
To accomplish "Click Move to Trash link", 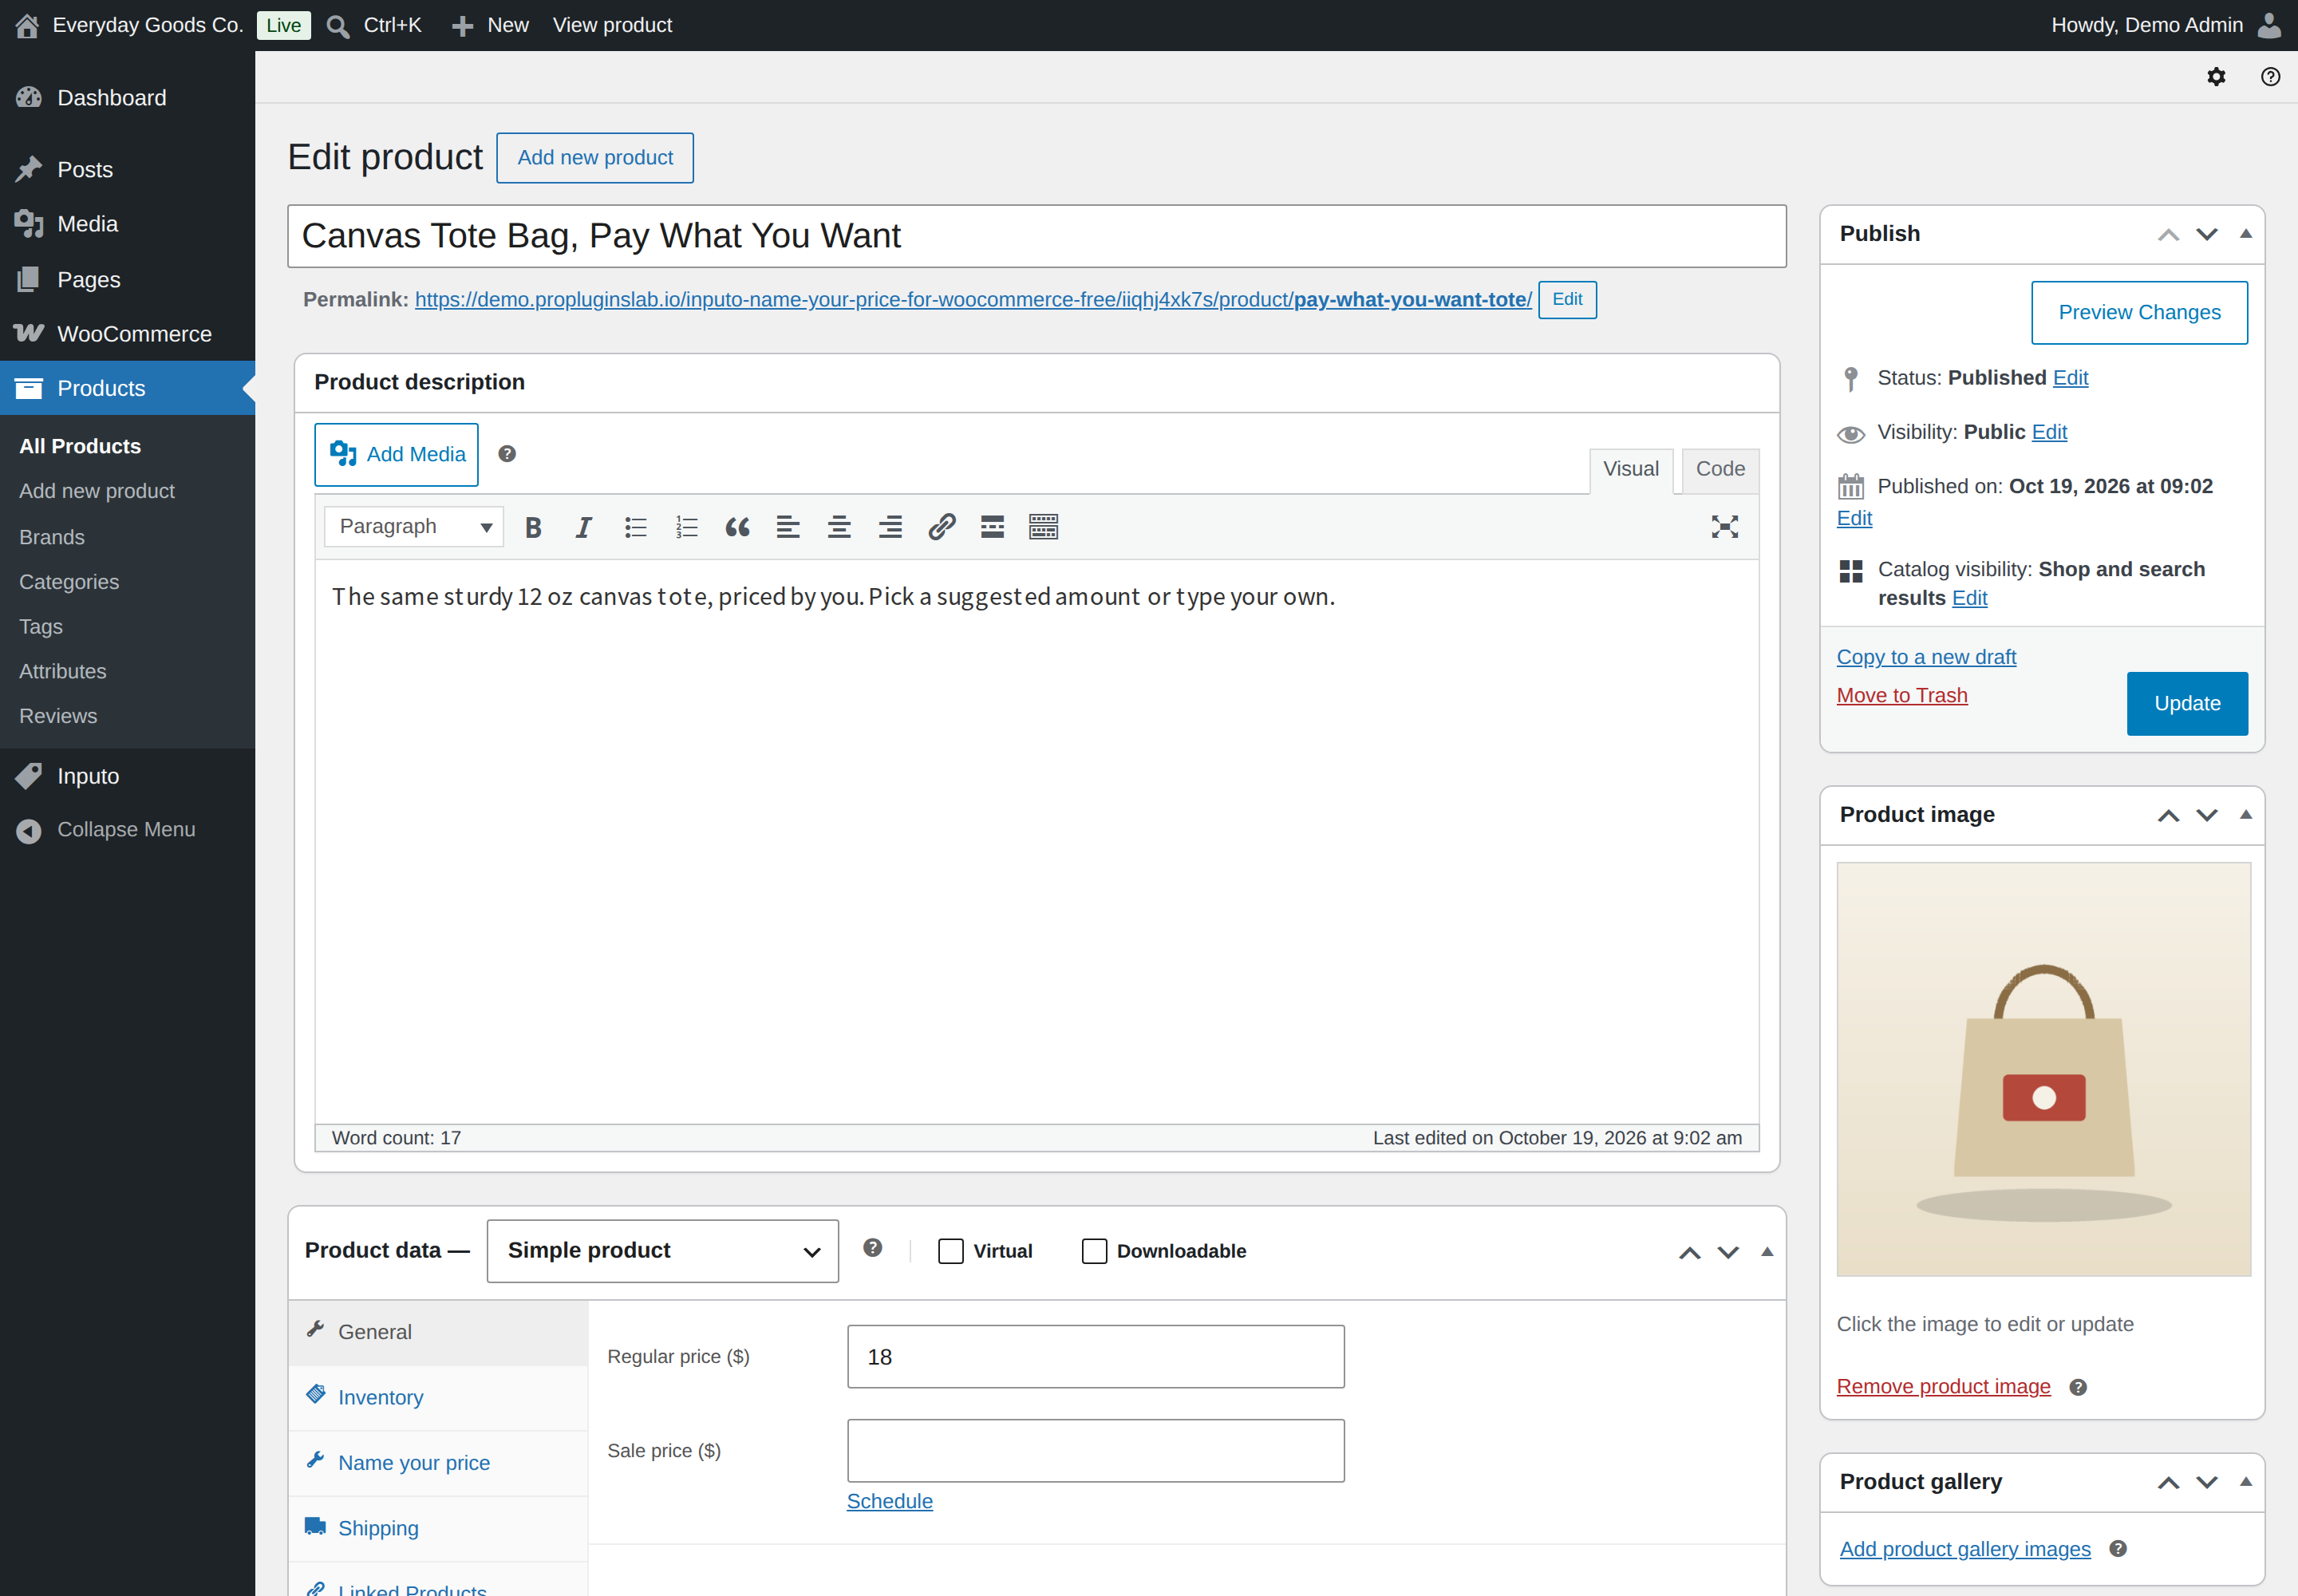I will (1902, 696).
